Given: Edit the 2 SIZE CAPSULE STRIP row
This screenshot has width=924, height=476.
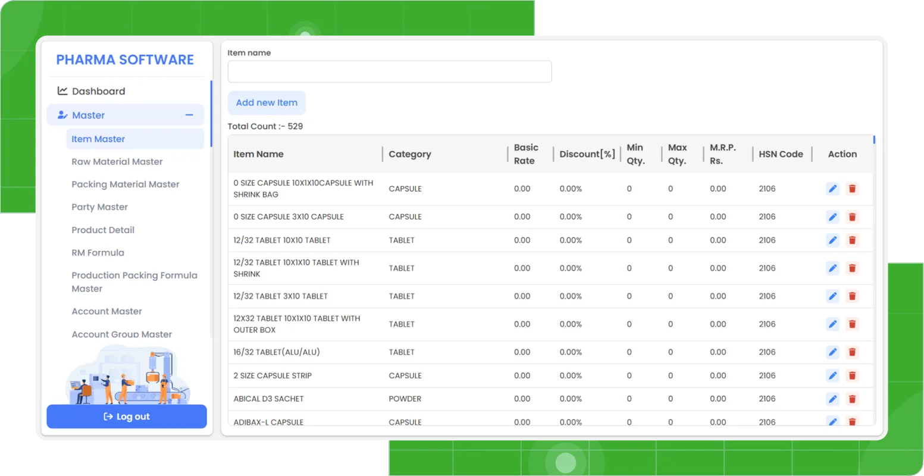Looking at the screenshot, I should [832, 375].
